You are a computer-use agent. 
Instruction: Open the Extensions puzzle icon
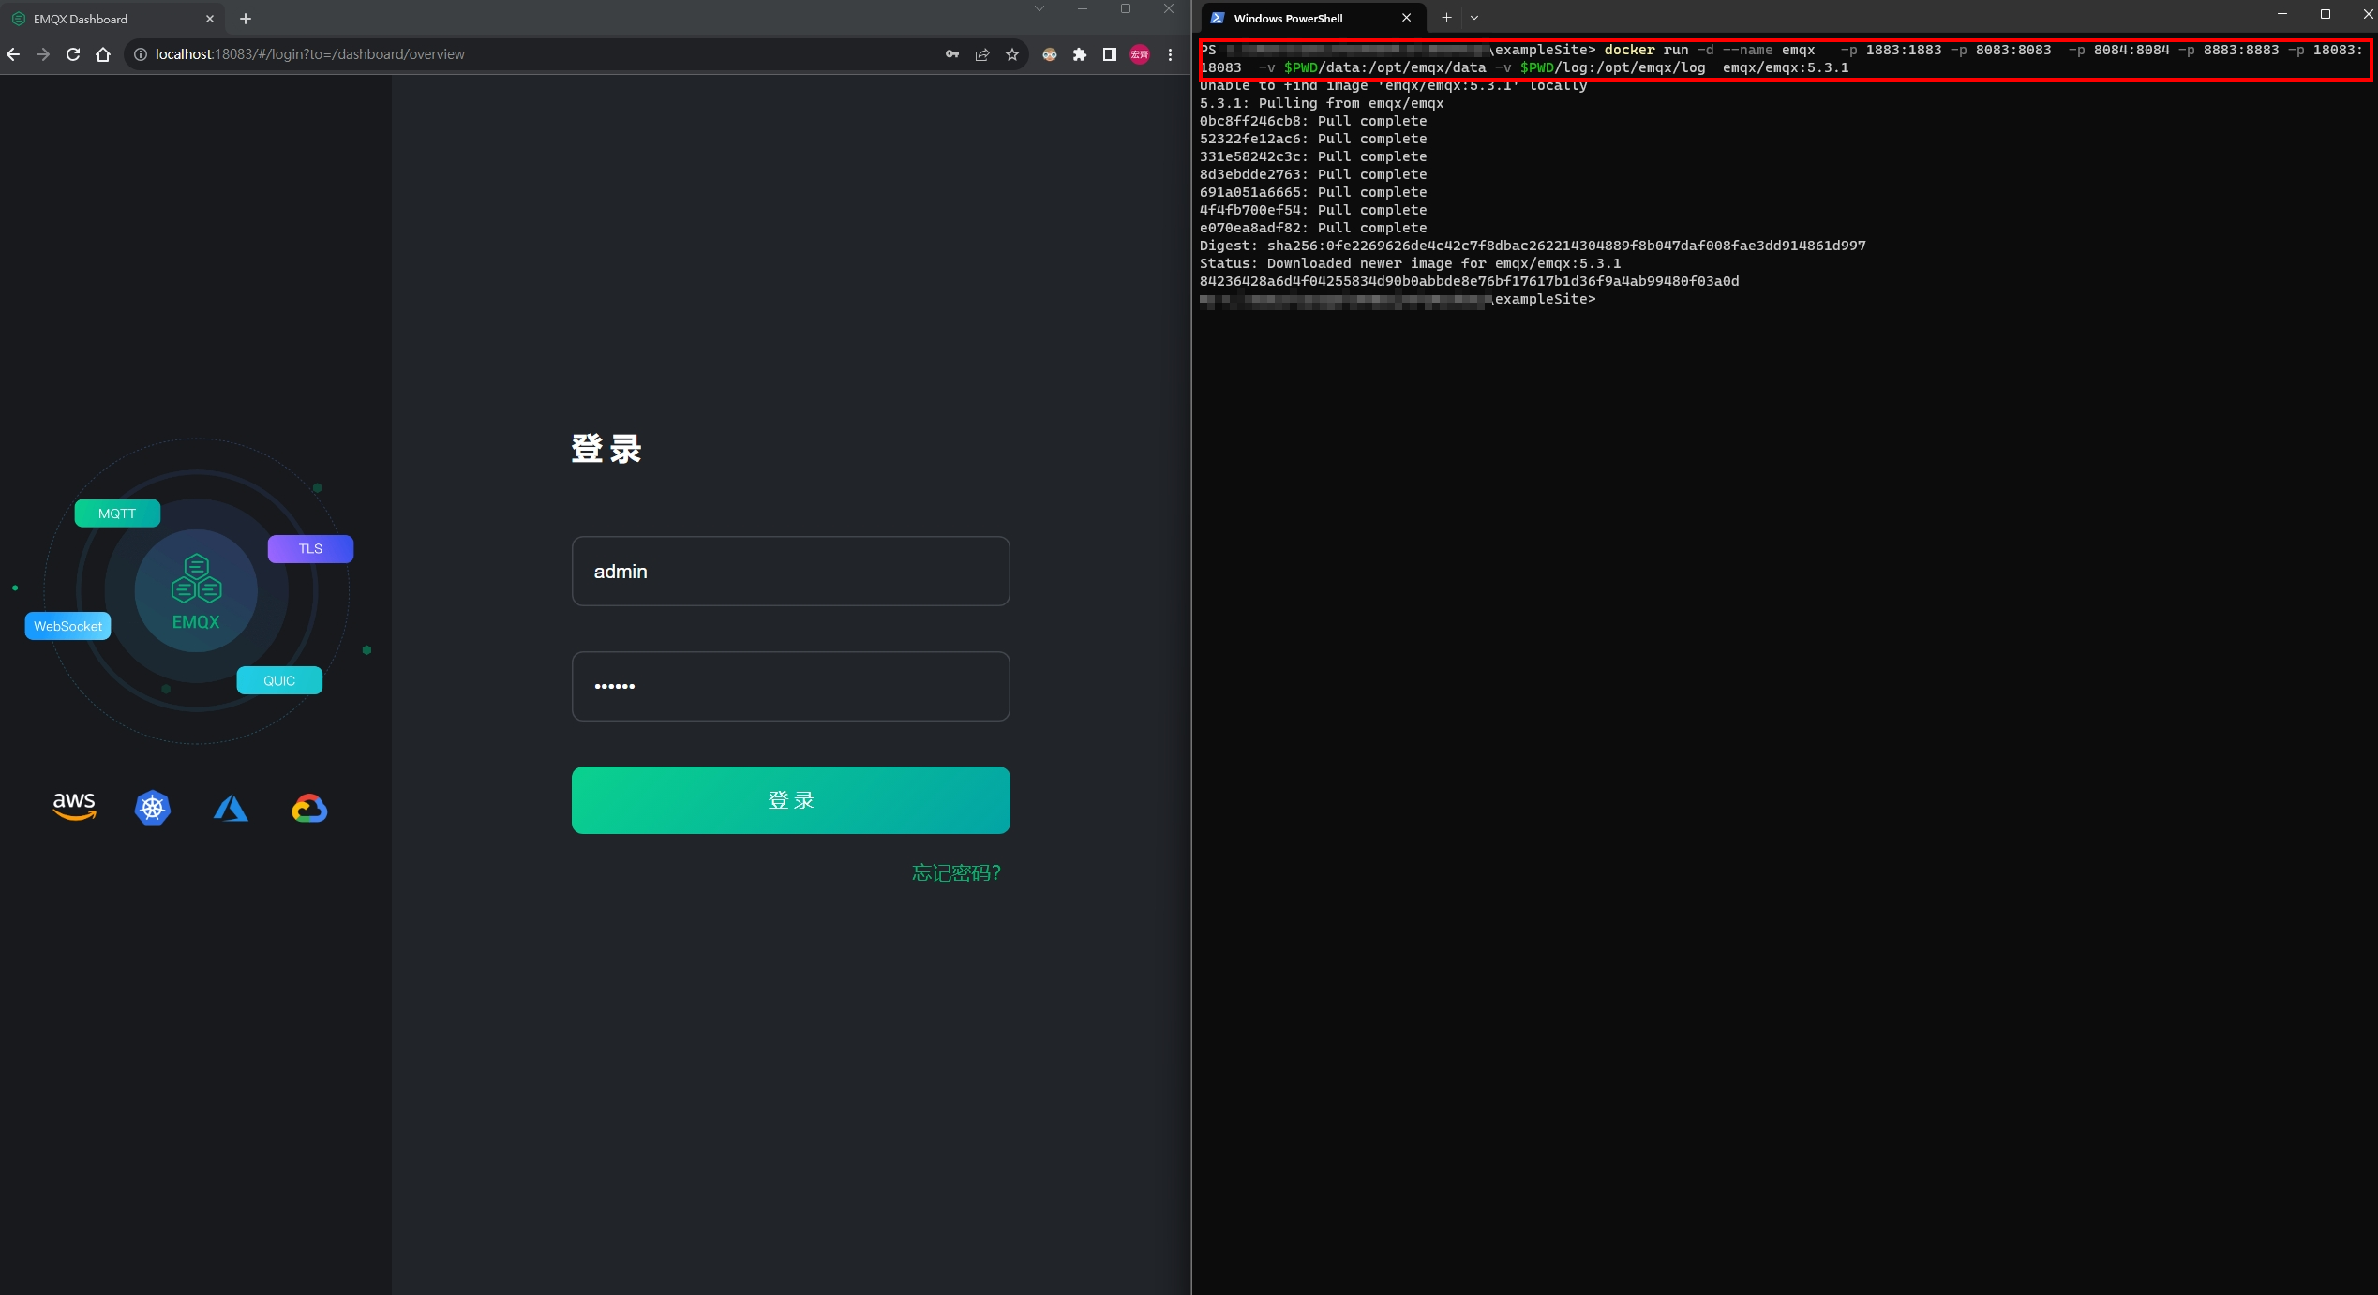(x=1079, y=54)
